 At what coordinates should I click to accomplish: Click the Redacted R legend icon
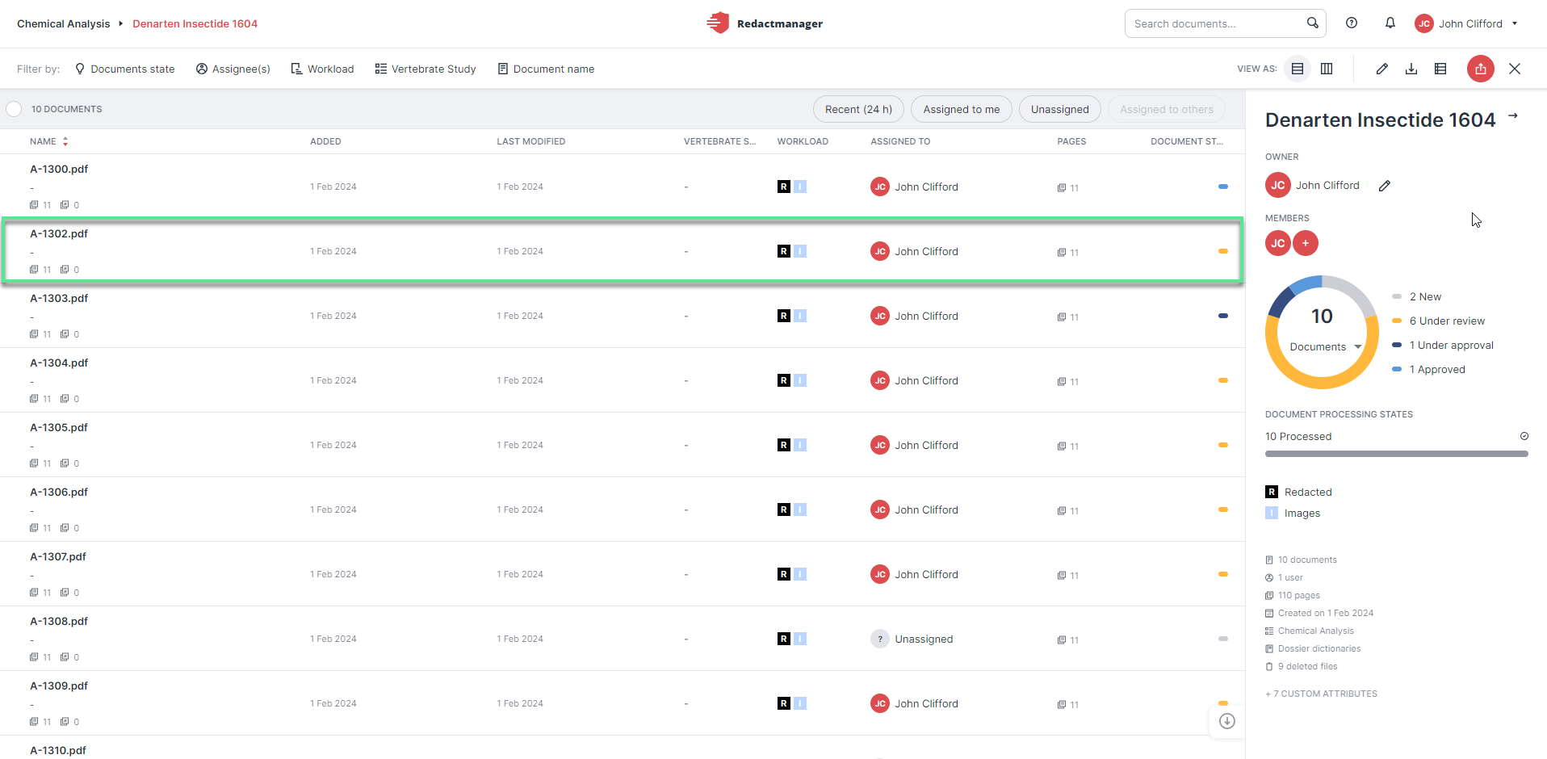click(x=1272, y=492)
